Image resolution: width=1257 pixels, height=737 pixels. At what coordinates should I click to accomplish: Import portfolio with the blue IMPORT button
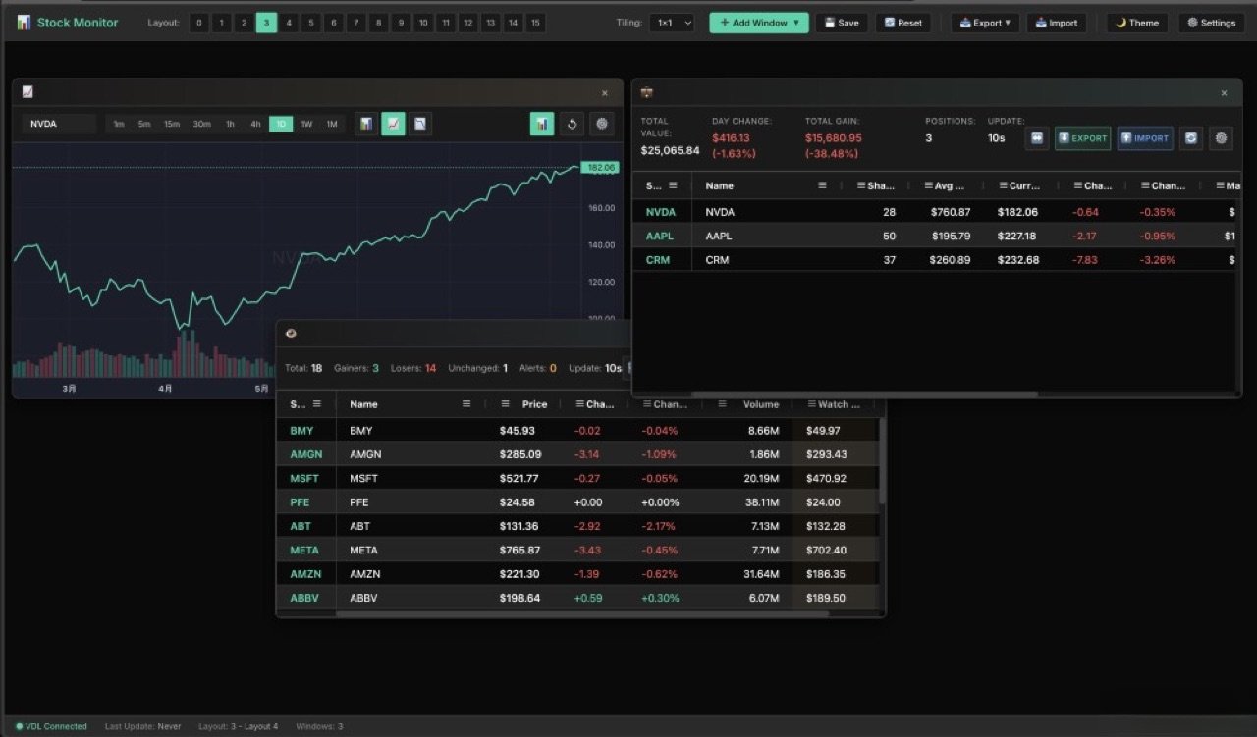pos(1145,138)
